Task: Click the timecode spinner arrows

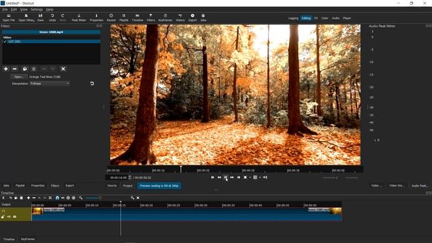Action: click(x=130, y=178)
